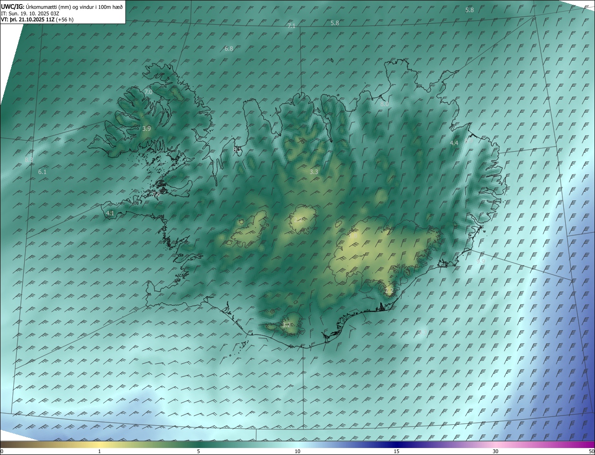Click the 1 tick on the colour scale
Image resolution: width=595 pixels, height=455 pixels.
(99, 451)
